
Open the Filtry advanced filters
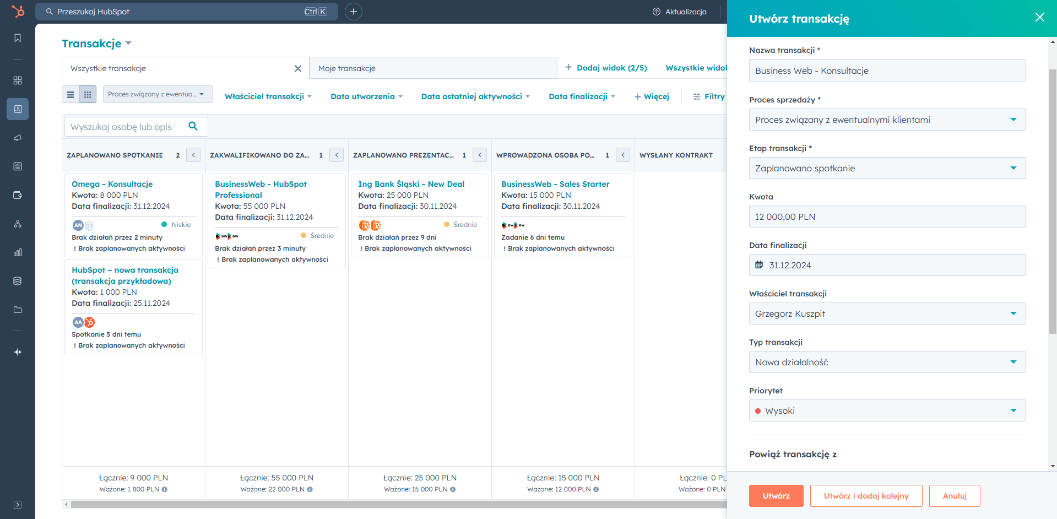709,96
